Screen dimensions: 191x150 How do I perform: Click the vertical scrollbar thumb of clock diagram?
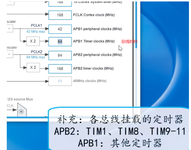136,25
